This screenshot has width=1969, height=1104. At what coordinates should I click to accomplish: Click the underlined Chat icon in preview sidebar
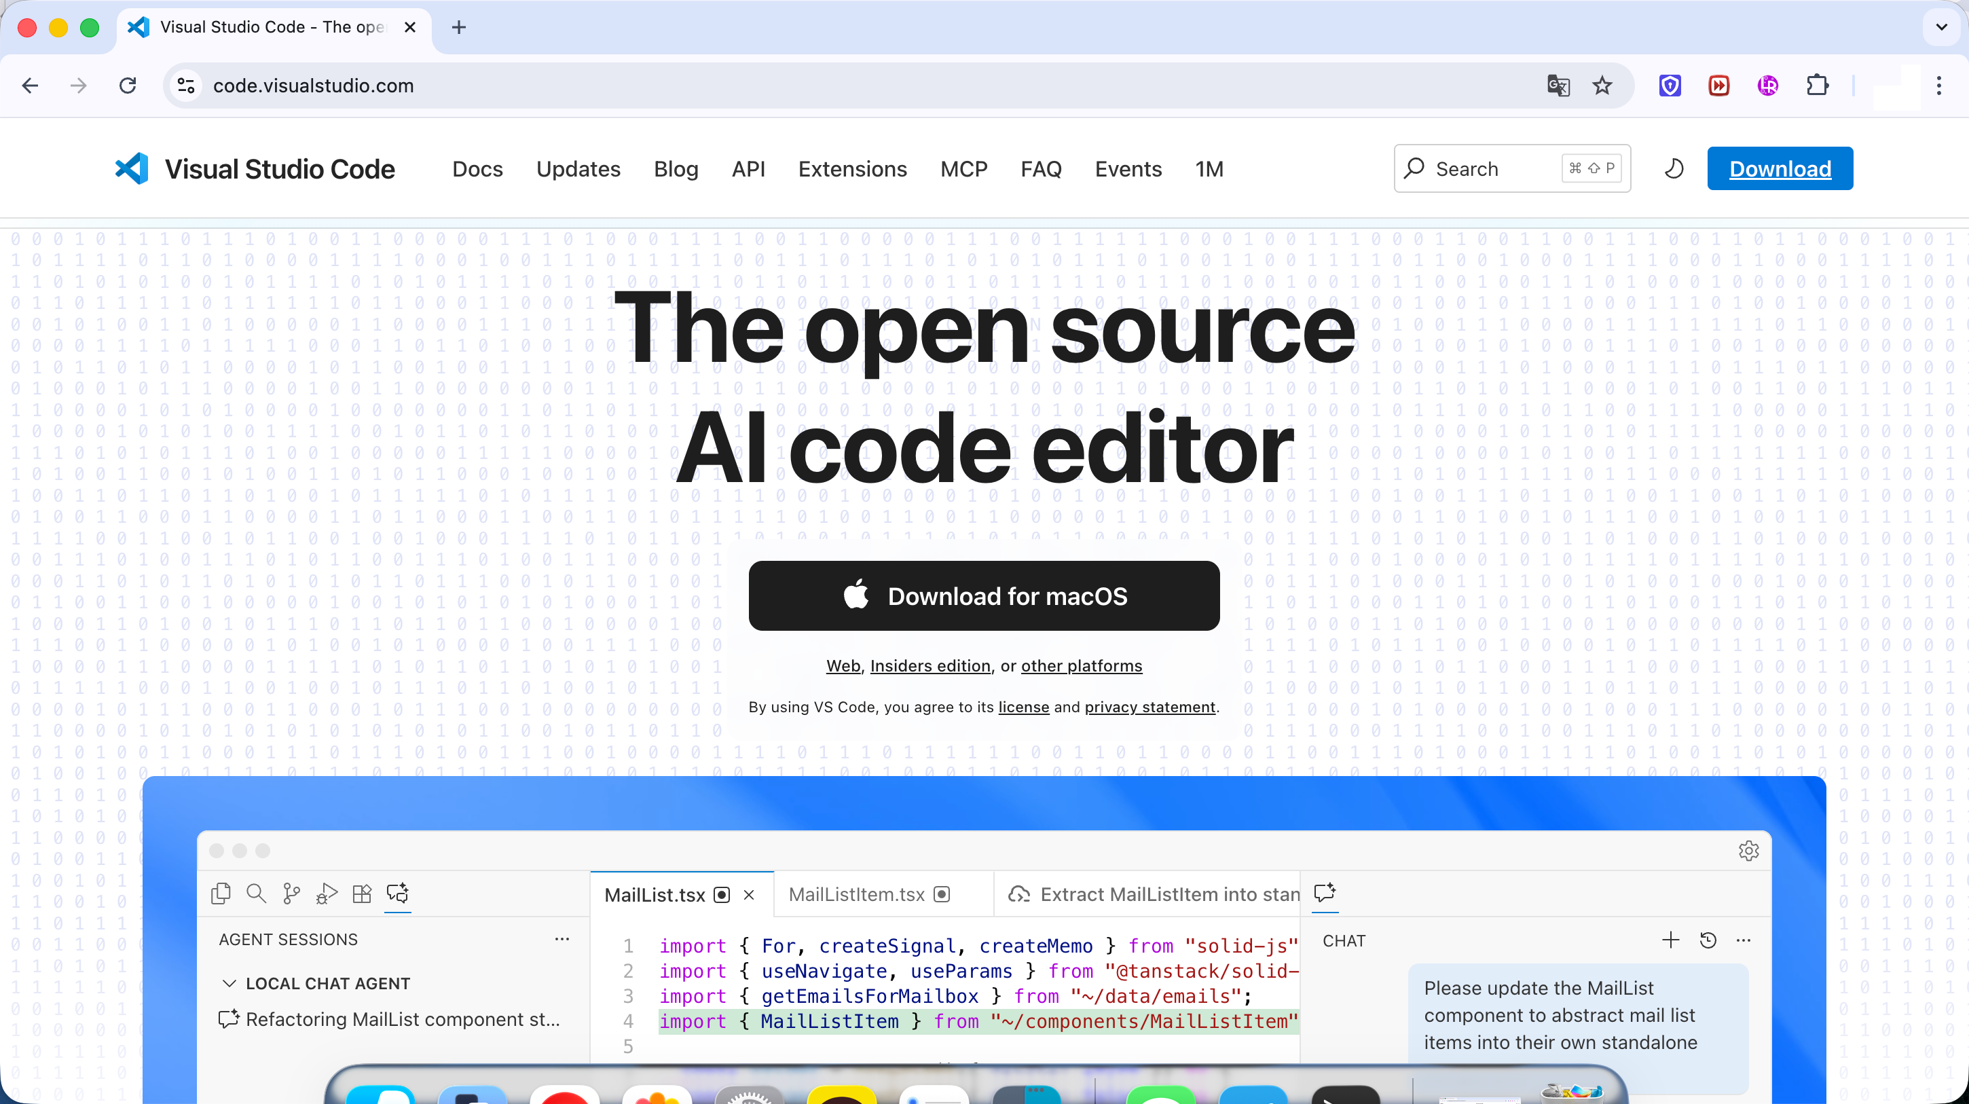pos(397,893)
